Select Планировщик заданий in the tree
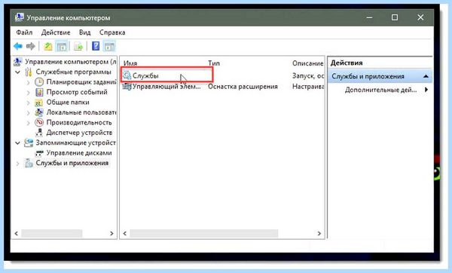 pos(81,82)
